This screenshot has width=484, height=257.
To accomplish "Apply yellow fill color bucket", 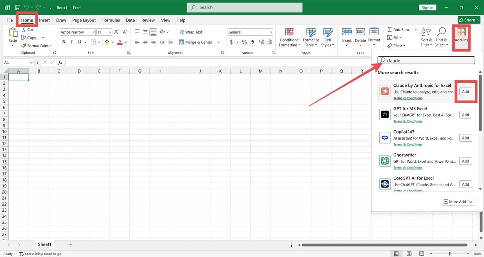I will point(107,42).
